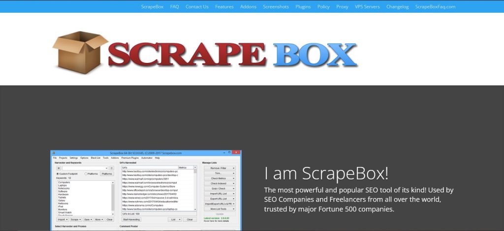
Task: Open the Options menu in ScrapeBox app
Action: point(84,158)
